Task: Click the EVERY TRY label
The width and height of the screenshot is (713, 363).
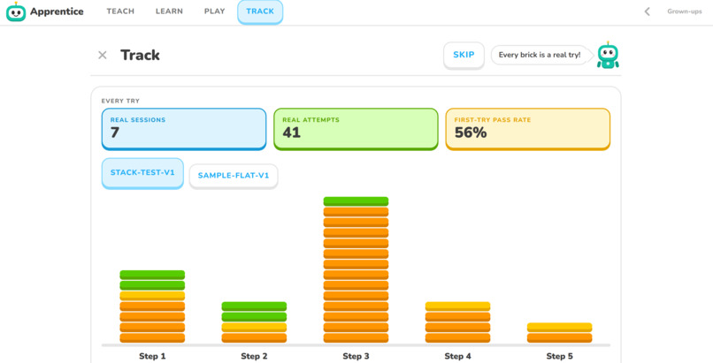Action: (x=120, y=101)
